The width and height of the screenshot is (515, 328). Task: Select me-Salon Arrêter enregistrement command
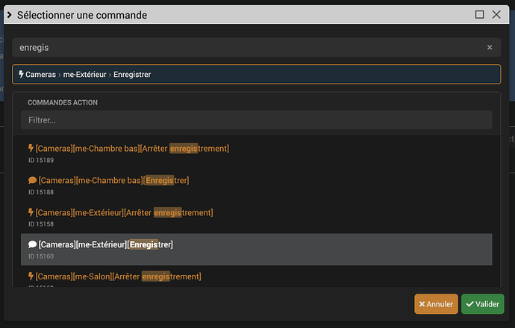256,276
